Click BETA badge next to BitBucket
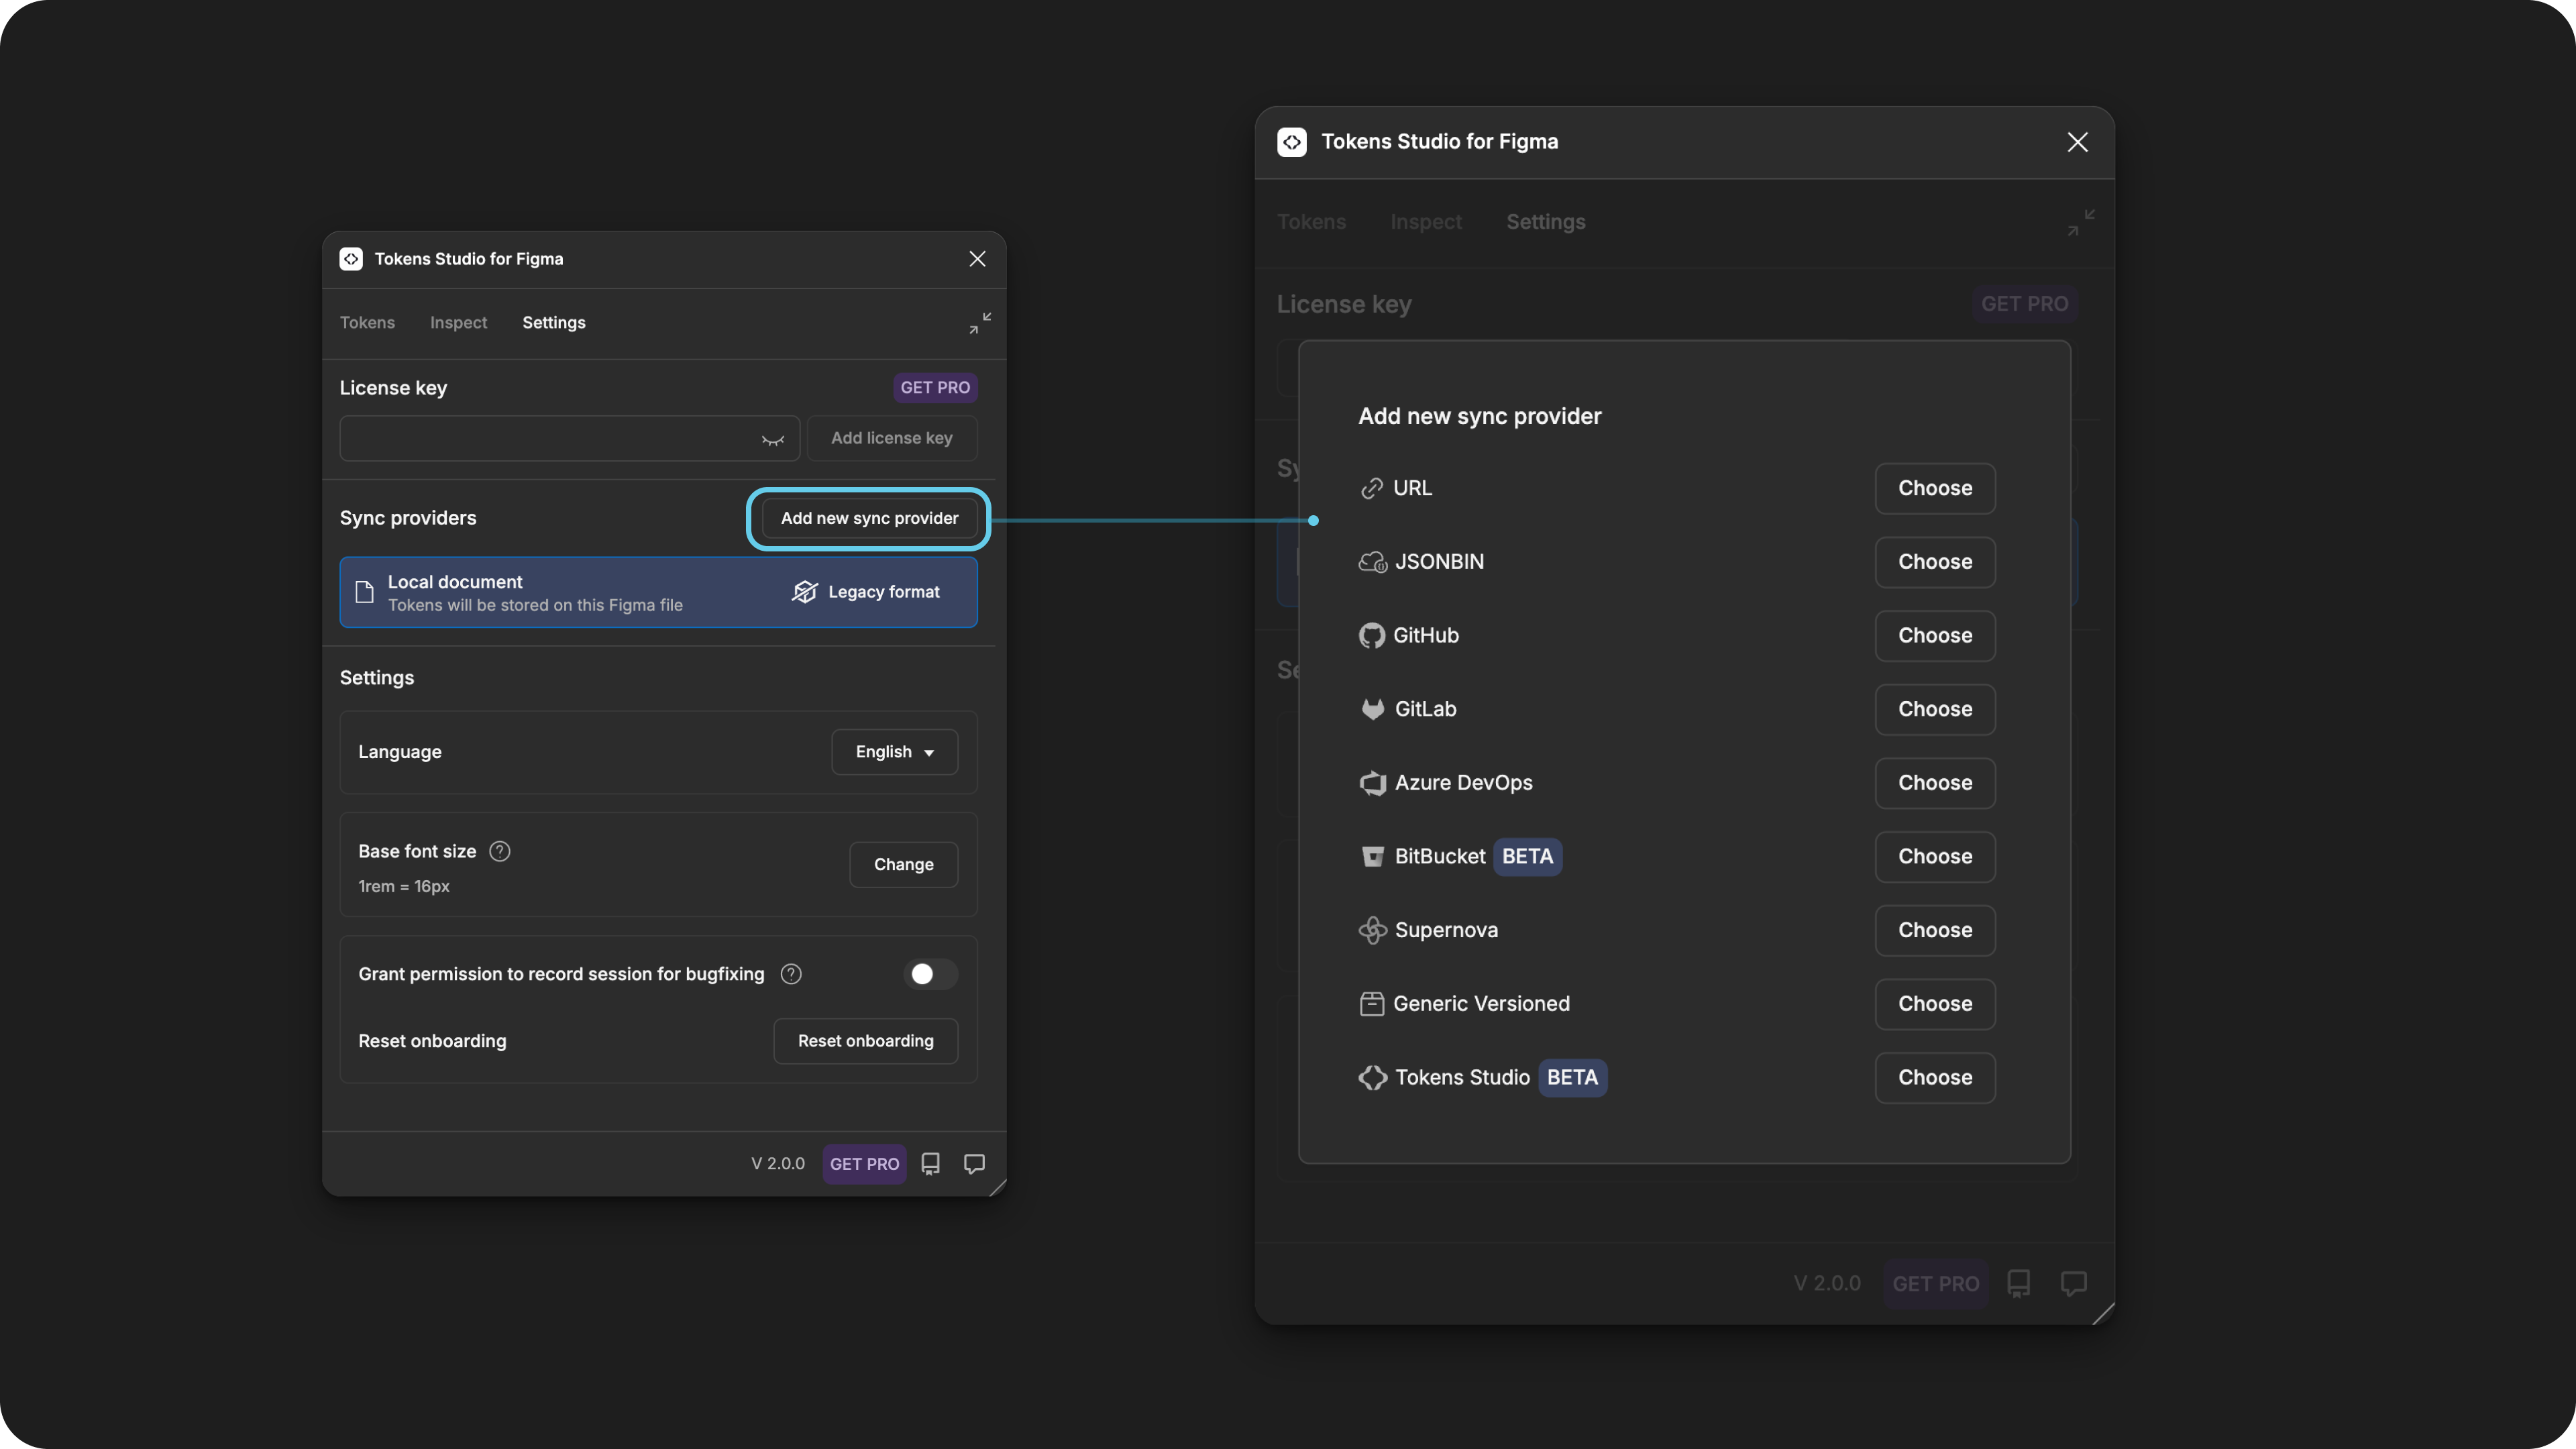This screenshot has width=2576, height=1449. (1528, 857)
